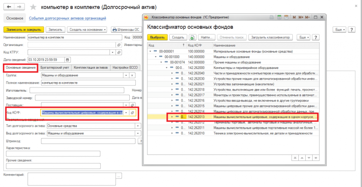362x187 pixels.
Task: Collapse the 00-001074 Прочие машины node
Action: (x=161, y=62)
